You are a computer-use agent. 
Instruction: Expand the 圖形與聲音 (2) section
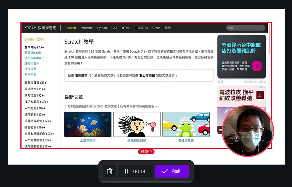click(x=35, y=83)
